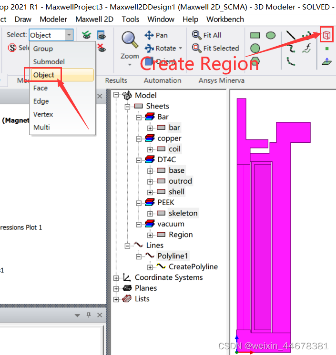Choose Vertex in Select dropdown list
Image resolution: width=336 pixels, height=355 pixels.
point(62,114)
